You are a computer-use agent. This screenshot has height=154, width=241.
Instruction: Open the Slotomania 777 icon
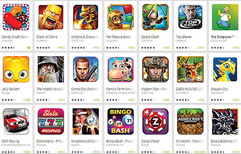pyautogui.click(x=51, y=122)
